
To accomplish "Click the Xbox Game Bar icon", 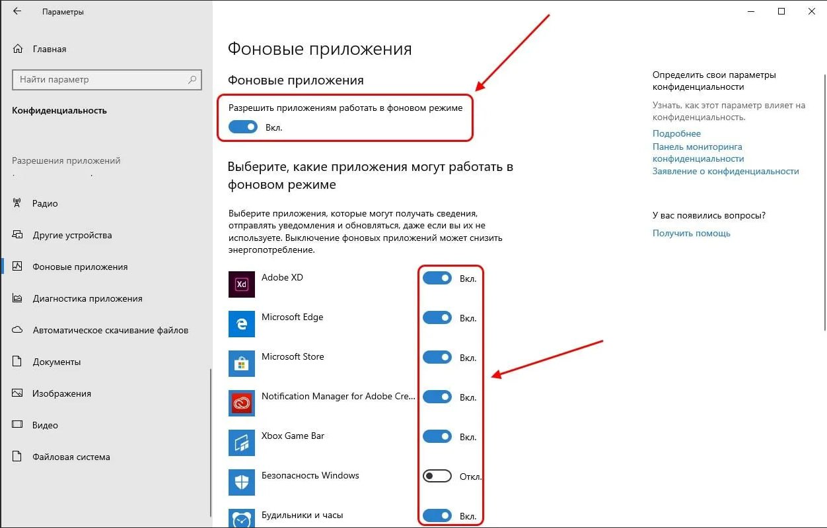I will (242, 443).
